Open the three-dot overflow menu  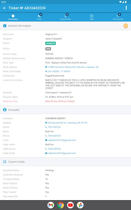126,8
